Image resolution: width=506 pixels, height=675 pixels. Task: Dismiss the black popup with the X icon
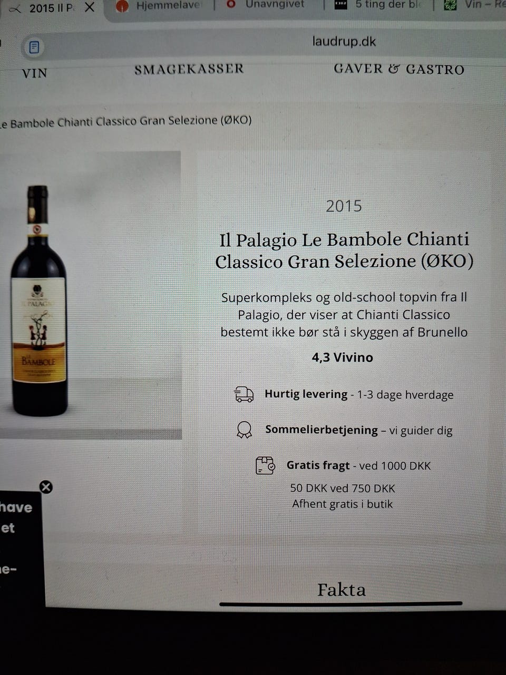(x=46, y=487)
